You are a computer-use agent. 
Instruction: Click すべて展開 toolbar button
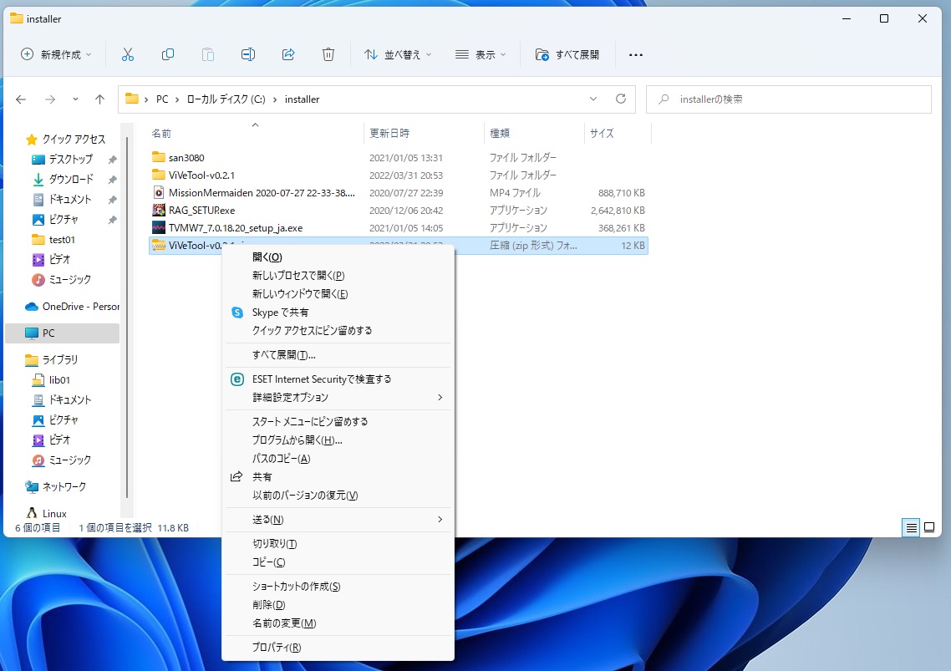(x=567, y=54)
